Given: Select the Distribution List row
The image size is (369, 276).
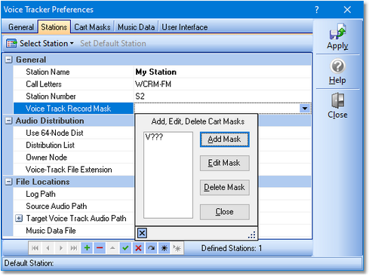Looking at the screenshot, I should click(73, 145).
